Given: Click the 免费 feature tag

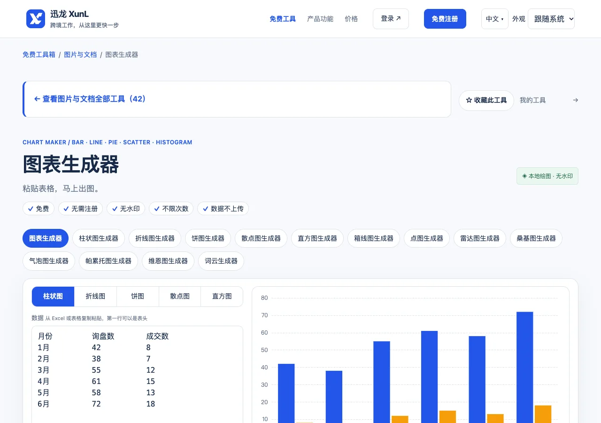Looking at the screenshot, I should tap(39, 209).
